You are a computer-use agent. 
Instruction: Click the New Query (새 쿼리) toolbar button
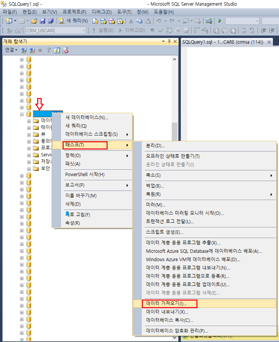74,21
